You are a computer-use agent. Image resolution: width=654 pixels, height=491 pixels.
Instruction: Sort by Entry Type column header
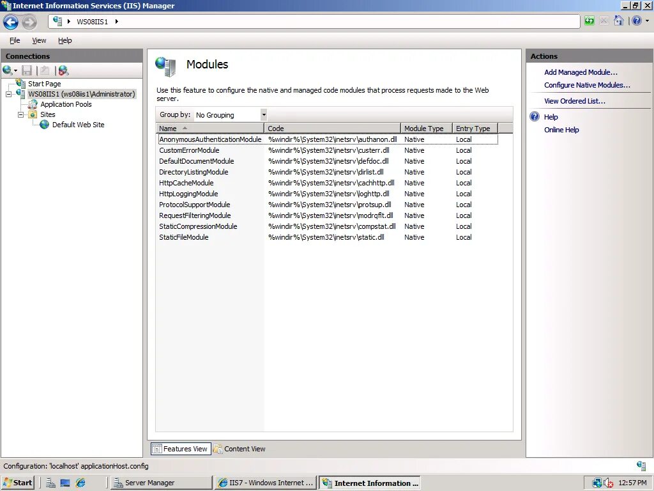[475, 128]
